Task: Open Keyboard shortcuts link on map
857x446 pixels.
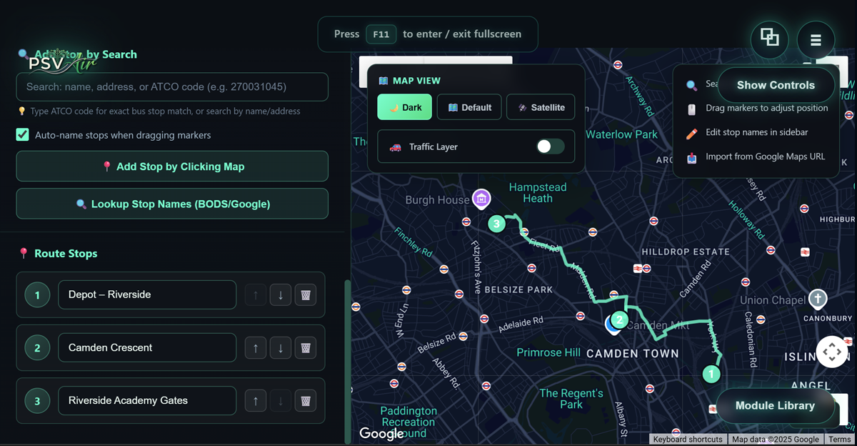Action: click(x=688, y=440)
